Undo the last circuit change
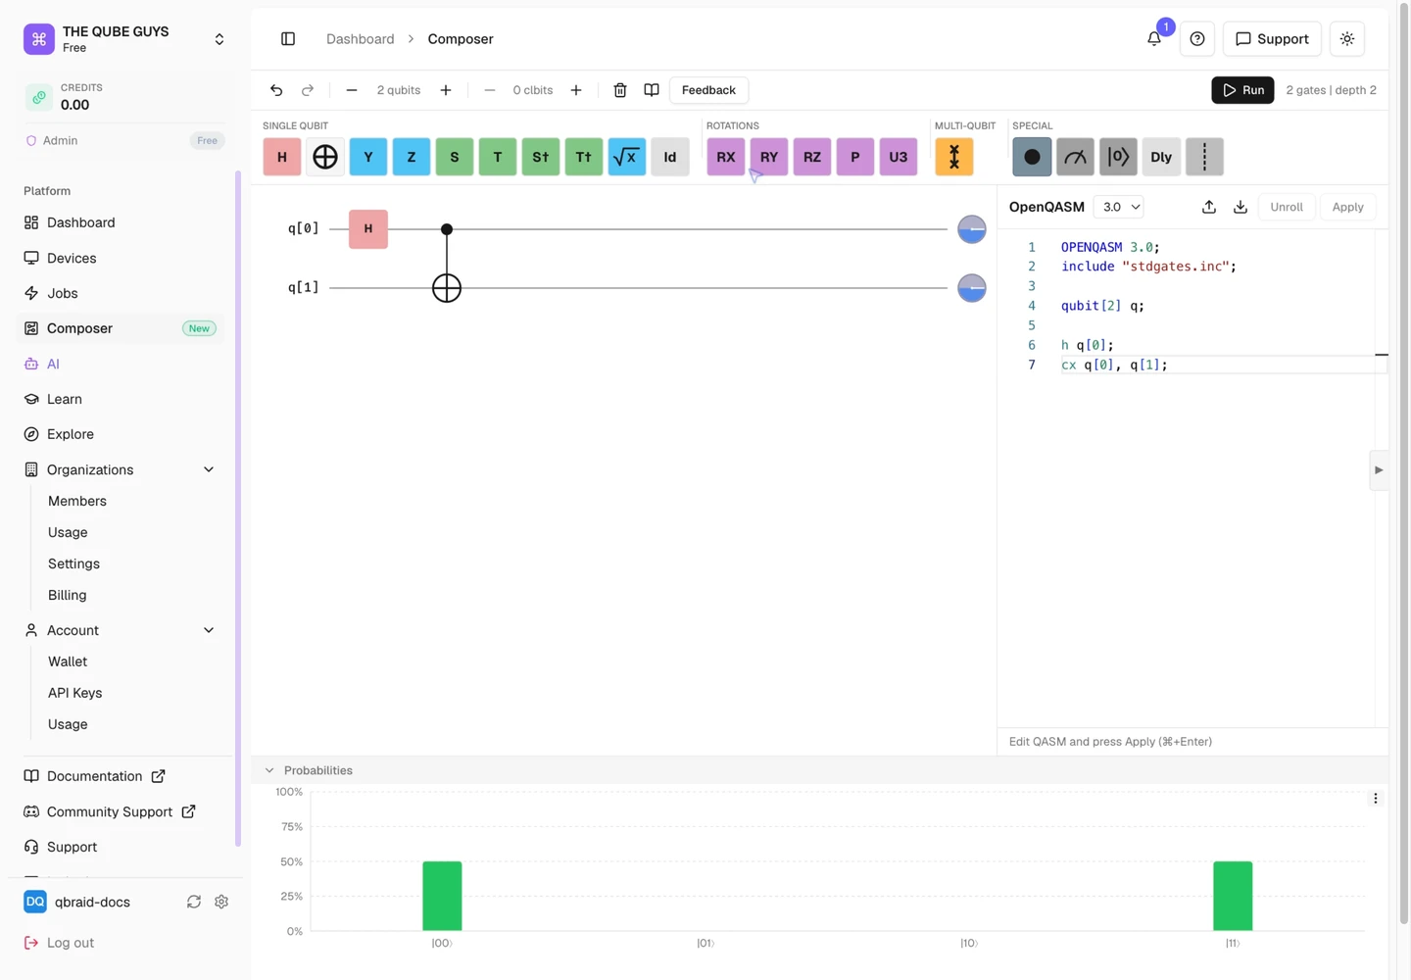Image resolution: width=1411 pixels, height=980 pixels. 276,90
